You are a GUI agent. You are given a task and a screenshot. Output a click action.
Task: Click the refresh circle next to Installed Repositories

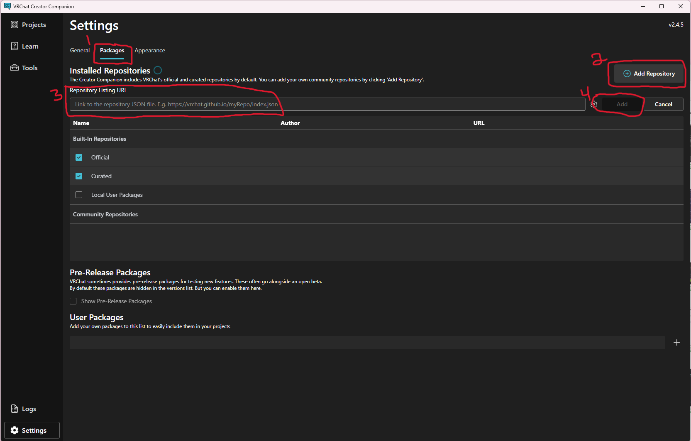coord(158,70)
